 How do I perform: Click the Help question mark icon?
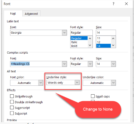(x=114, y=4)
